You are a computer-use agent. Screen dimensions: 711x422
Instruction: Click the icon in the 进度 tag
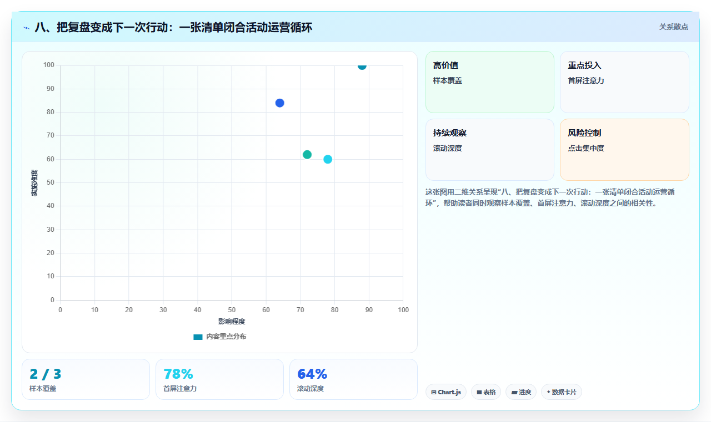[514, 392]
